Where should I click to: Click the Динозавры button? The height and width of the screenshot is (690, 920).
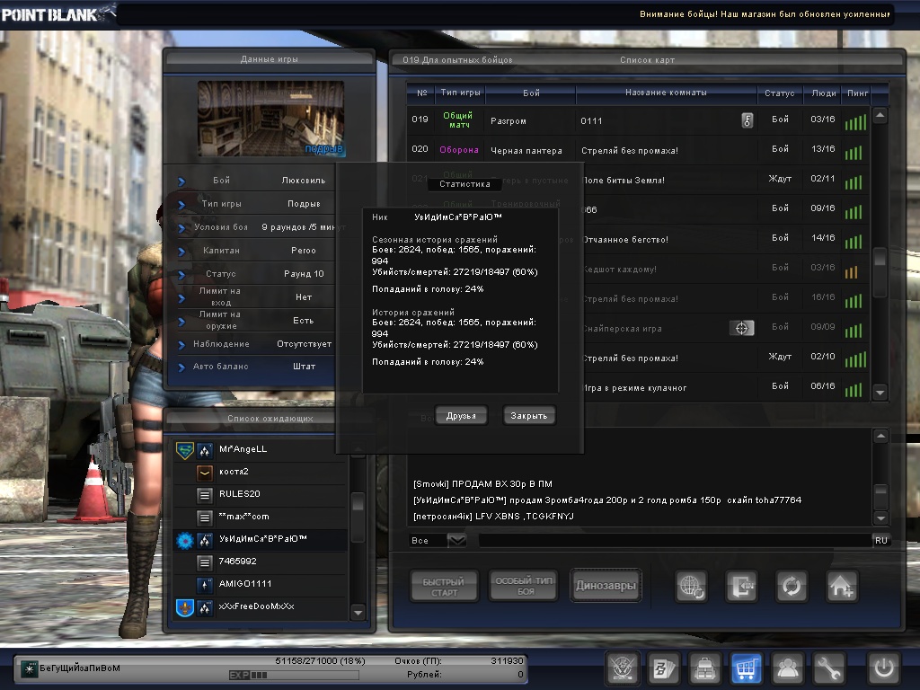606,586
